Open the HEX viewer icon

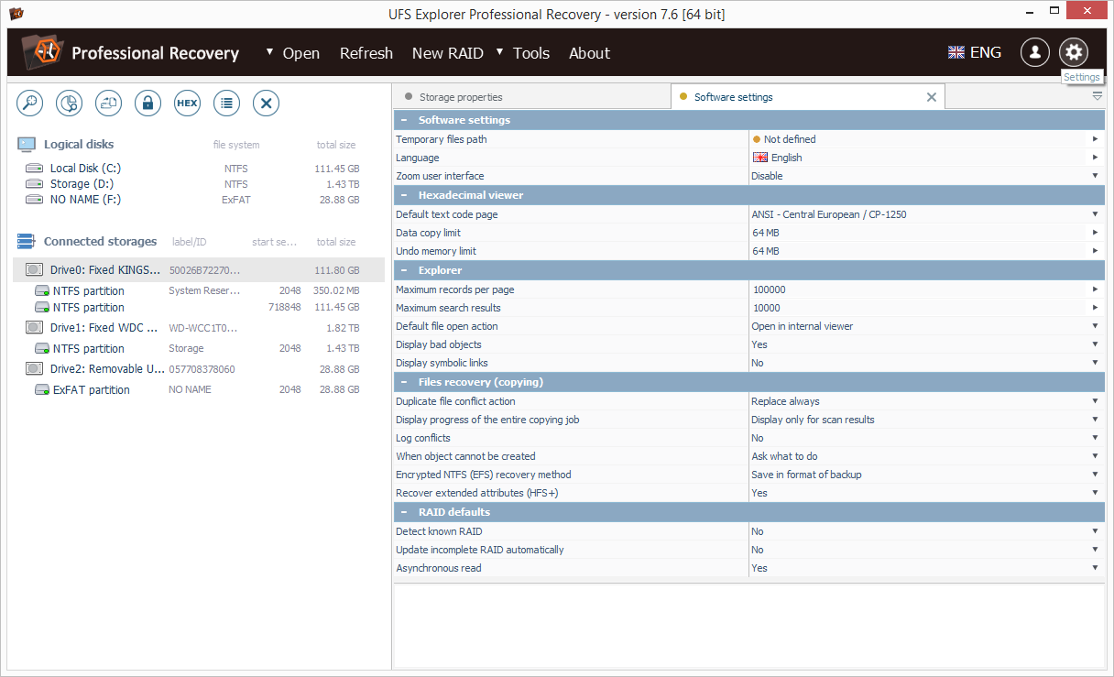(x=187, y=104)
